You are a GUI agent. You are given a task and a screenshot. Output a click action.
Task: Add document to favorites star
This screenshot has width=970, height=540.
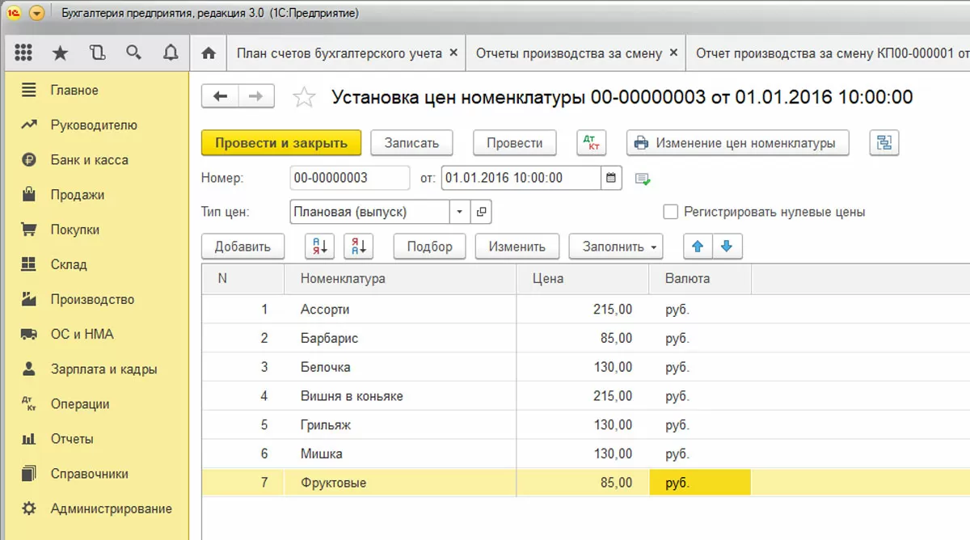304,98
